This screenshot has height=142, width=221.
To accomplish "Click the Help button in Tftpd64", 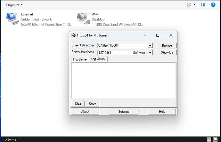I will 162,111.
